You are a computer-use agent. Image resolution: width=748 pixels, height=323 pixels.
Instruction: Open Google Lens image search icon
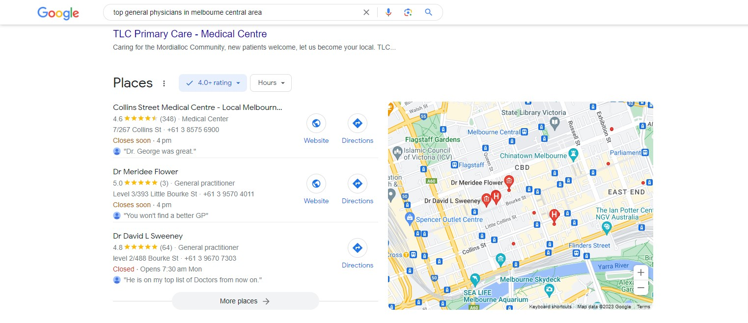coord(408,12)
